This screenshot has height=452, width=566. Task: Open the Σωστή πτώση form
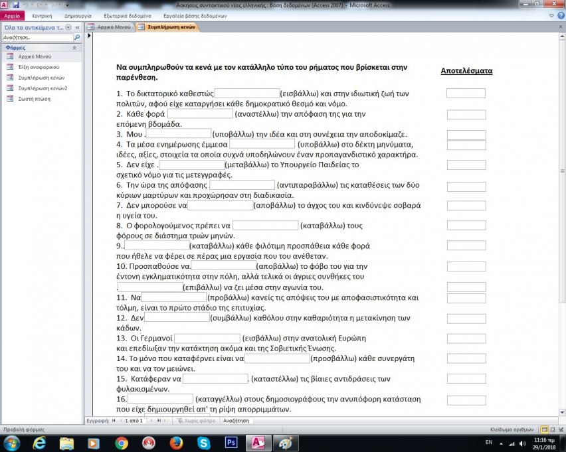pos(35,99)
